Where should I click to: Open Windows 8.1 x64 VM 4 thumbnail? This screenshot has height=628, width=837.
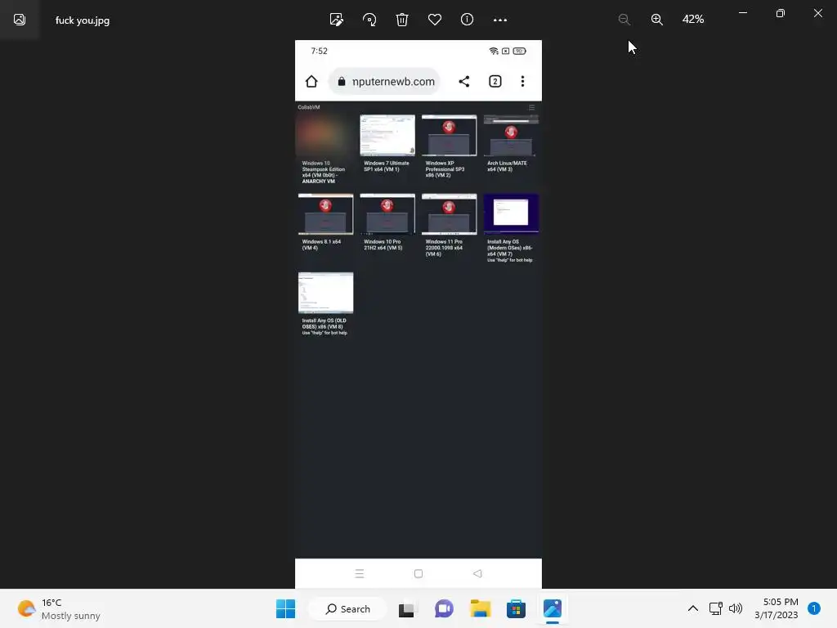325,214
